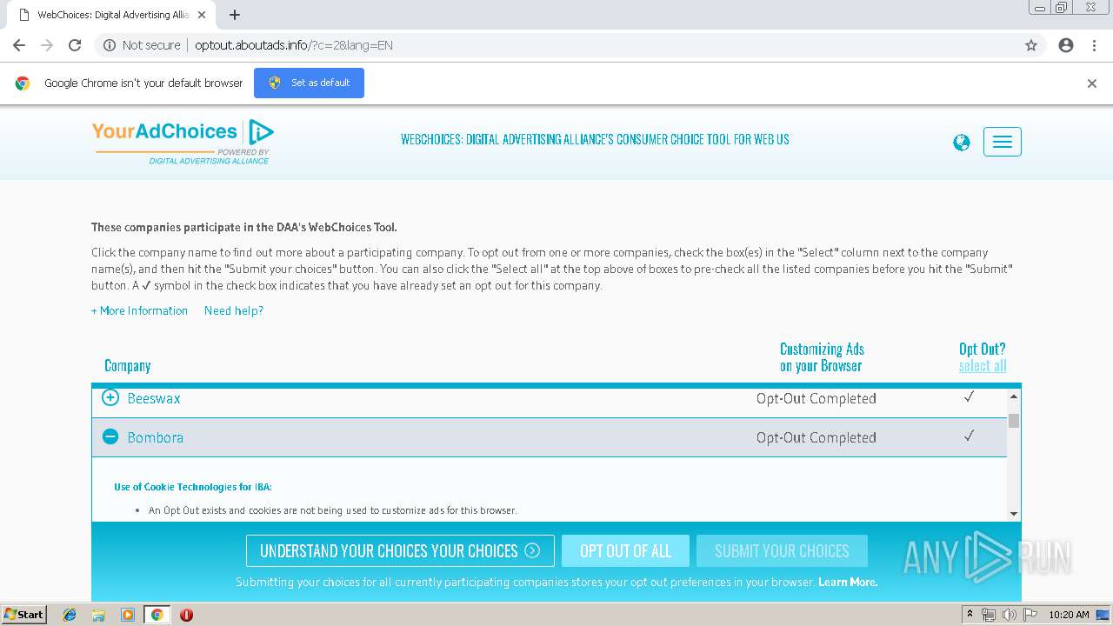1113x626 pixels.
Task: Click Bombora's Opt-Out Completed status text
Action: coord(816,437)
